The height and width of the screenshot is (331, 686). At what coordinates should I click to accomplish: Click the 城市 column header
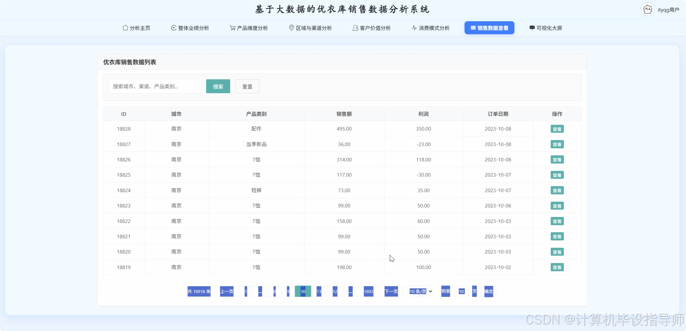tap(176, 114)
